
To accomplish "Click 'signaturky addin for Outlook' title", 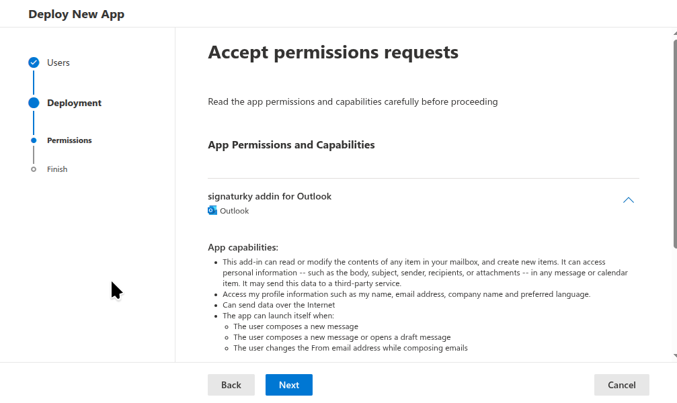I will (x=270, y=196).
